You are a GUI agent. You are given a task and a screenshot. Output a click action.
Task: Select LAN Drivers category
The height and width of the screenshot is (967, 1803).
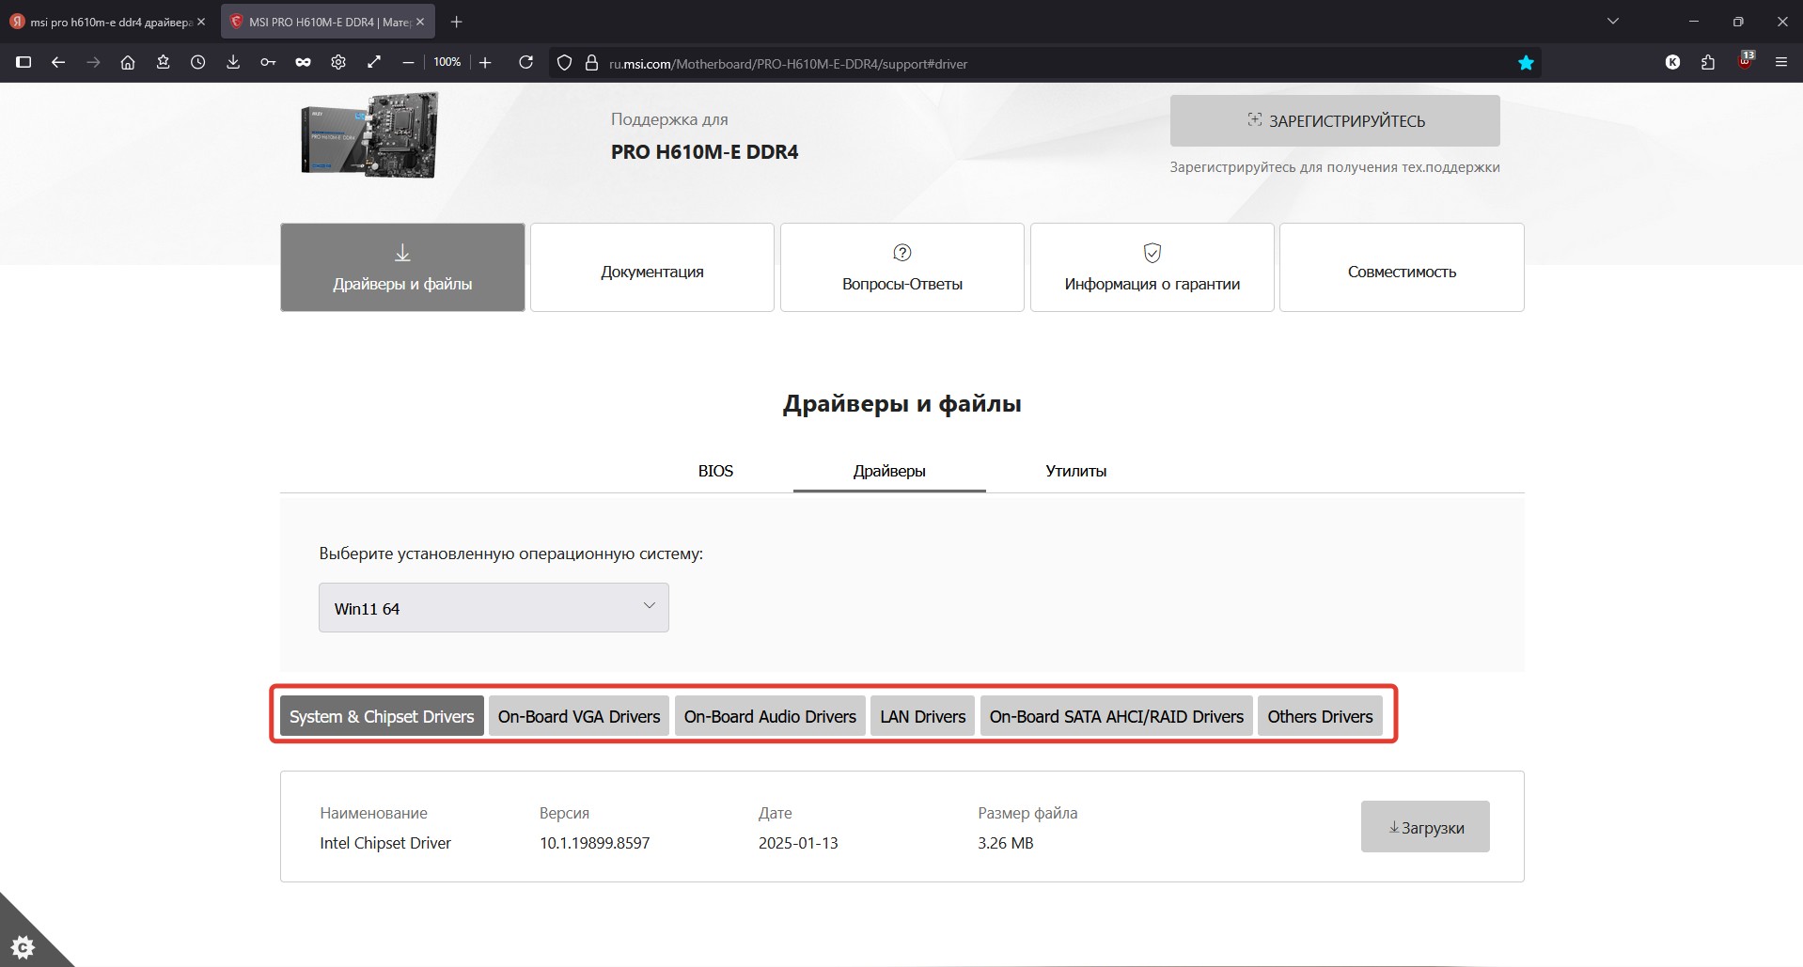pyautogui.click(x=922, y=716)
